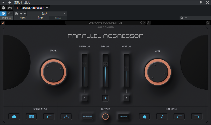Click the 音轨 8 - 插入 title text
The image size is (211, 125).
coord(22,2)
